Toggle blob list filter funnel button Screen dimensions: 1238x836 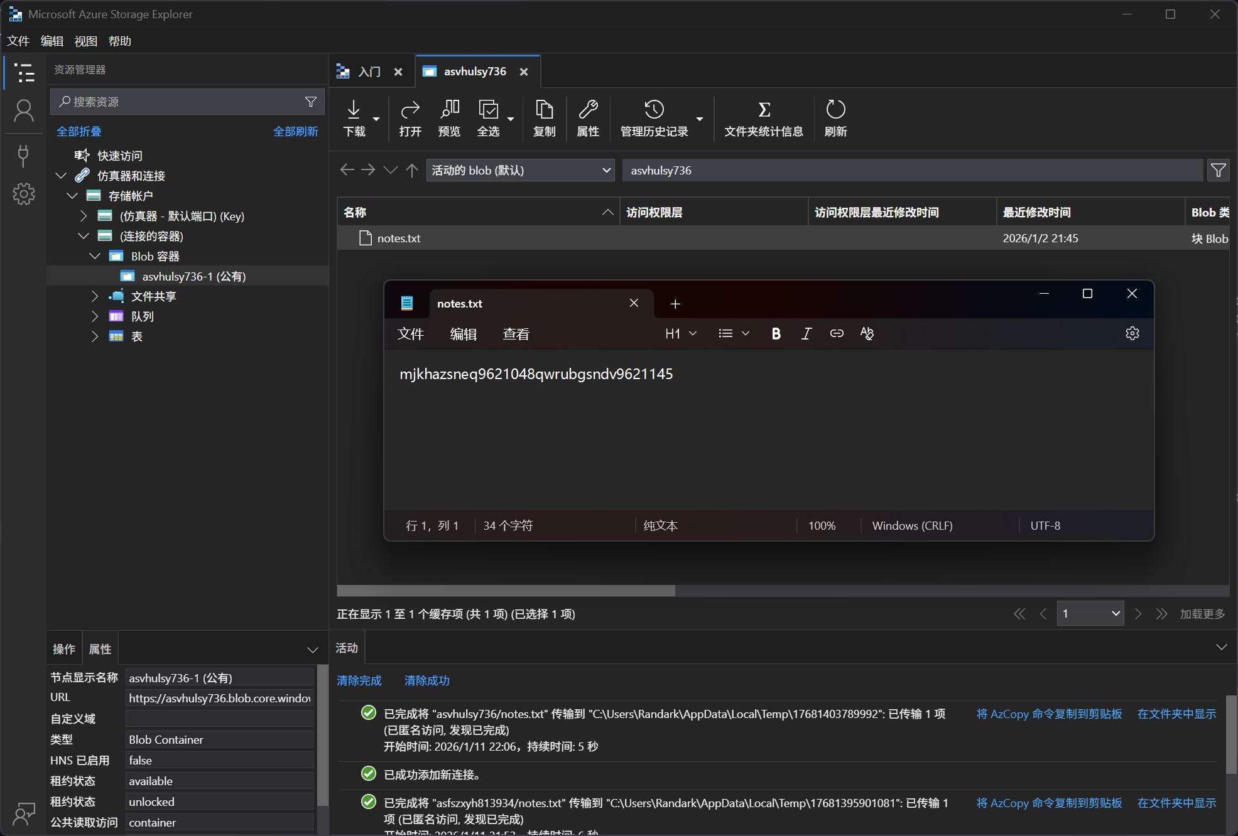click(1218, 170)
